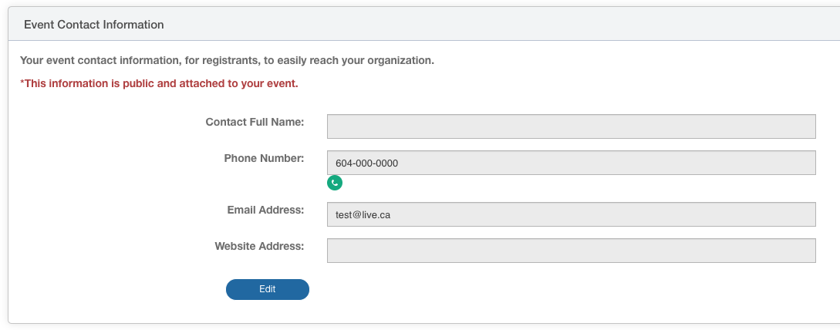Click the test@live.ca email value
The height and width of the screenshot is (330, 840).
point(363,215)
